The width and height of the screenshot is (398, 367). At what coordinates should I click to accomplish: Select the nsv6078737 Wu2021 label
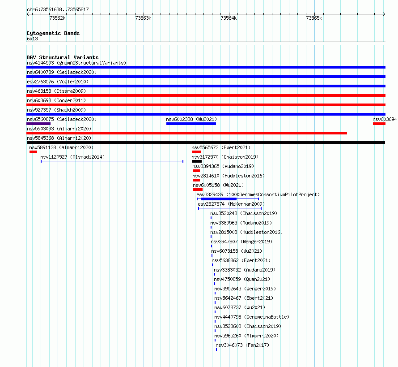[240, 307]
